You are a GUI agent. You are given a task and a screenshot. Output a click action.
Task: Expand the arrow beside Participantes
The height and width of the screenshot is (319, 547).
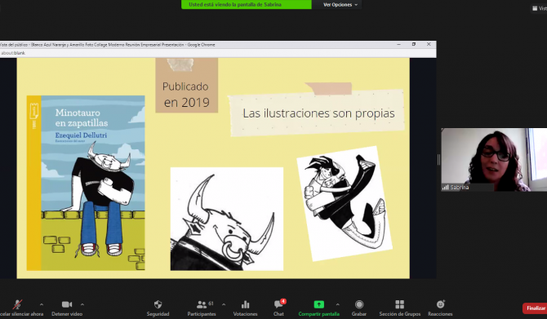[x=224, y=304]
